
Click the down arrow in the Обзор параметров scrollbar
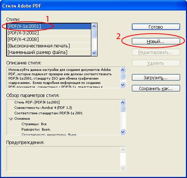coord(123,132)
